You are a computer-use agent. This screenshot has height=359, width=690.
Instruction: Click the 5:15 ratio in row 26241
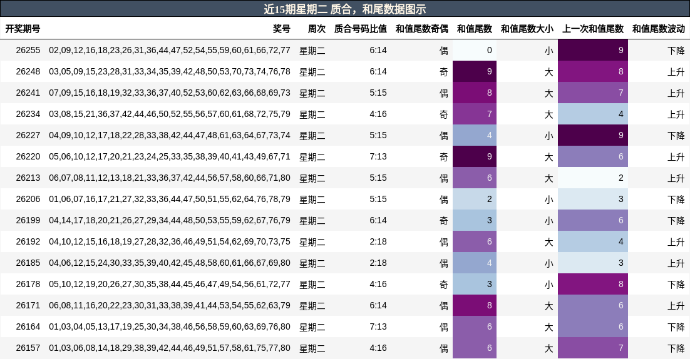[378, 93]
